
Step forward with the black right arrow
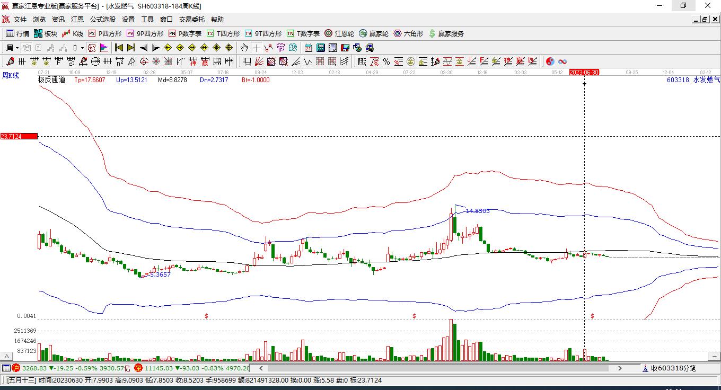(x=155, y=48)
